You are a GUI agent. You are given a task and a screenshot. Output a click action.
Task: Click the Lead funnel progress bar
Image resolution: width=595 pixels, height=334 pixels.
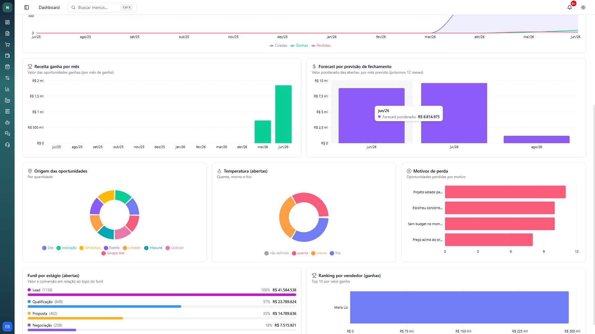[162, 295]
